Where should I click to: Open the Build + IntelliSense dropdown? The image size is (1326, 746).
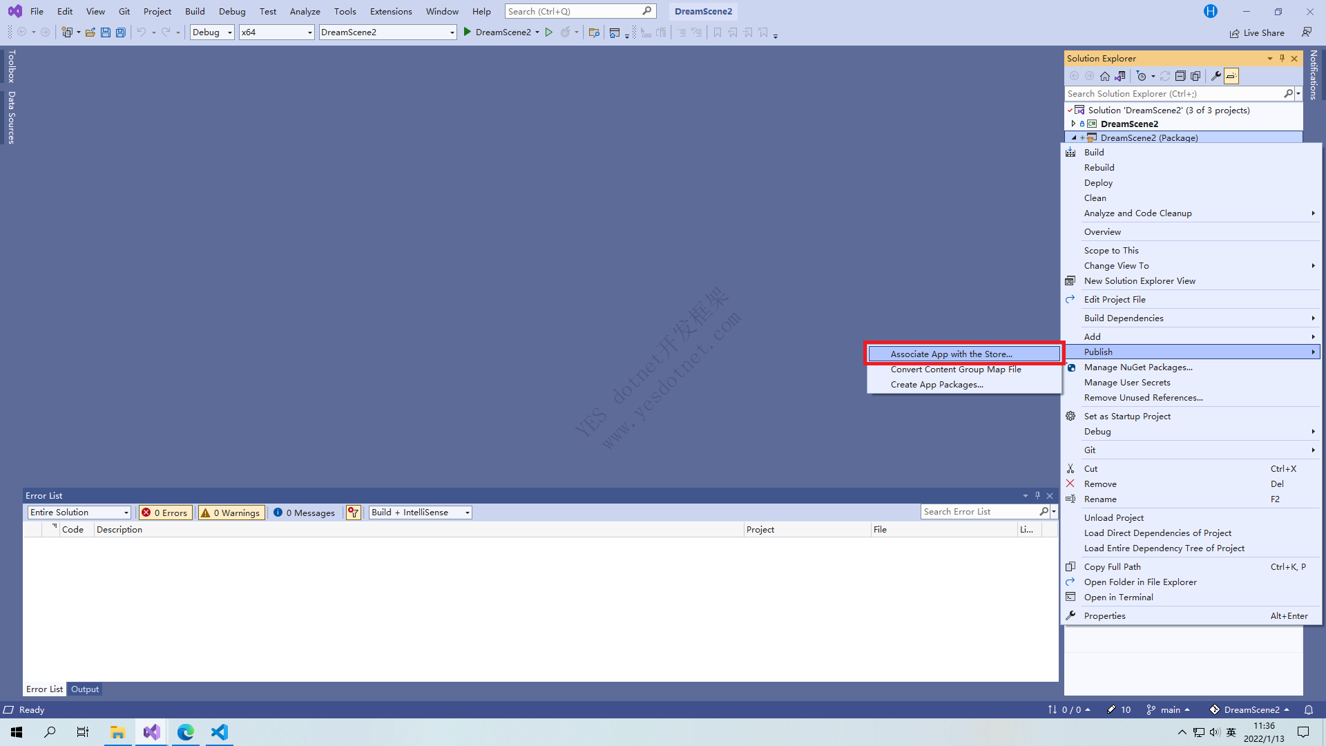[420, 513]
